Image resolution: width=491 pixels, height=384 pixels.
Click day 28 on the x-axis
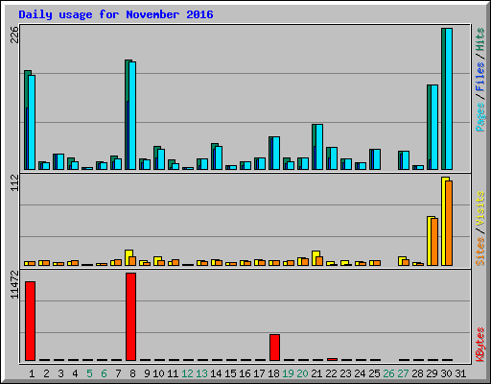pos(417,373)
